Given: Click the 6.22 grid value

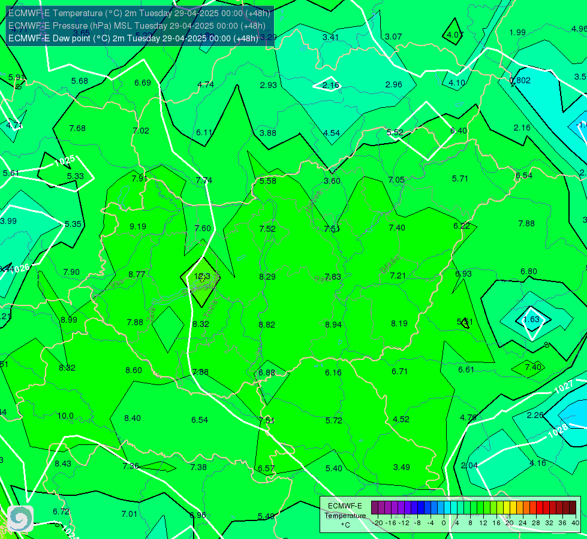Looking at the screenshot, I should click(x=462, y=226).
